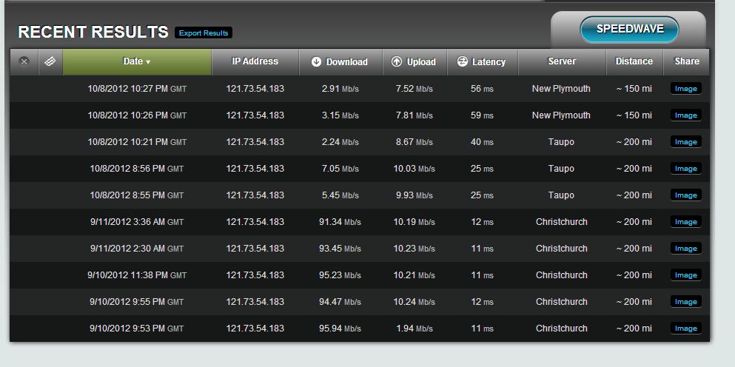Click the 8.67 Mb/s upload value

(415, 142)
